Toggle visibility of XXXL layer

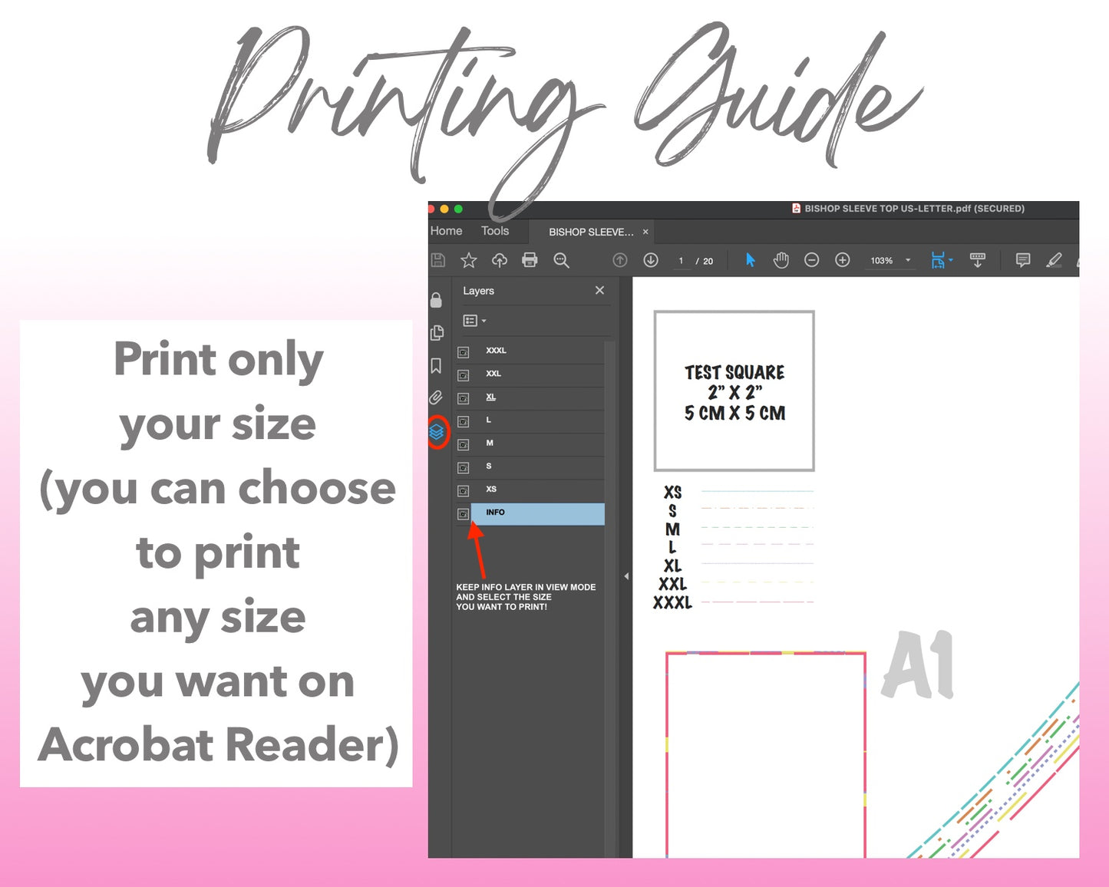click(x=464, y=352)
